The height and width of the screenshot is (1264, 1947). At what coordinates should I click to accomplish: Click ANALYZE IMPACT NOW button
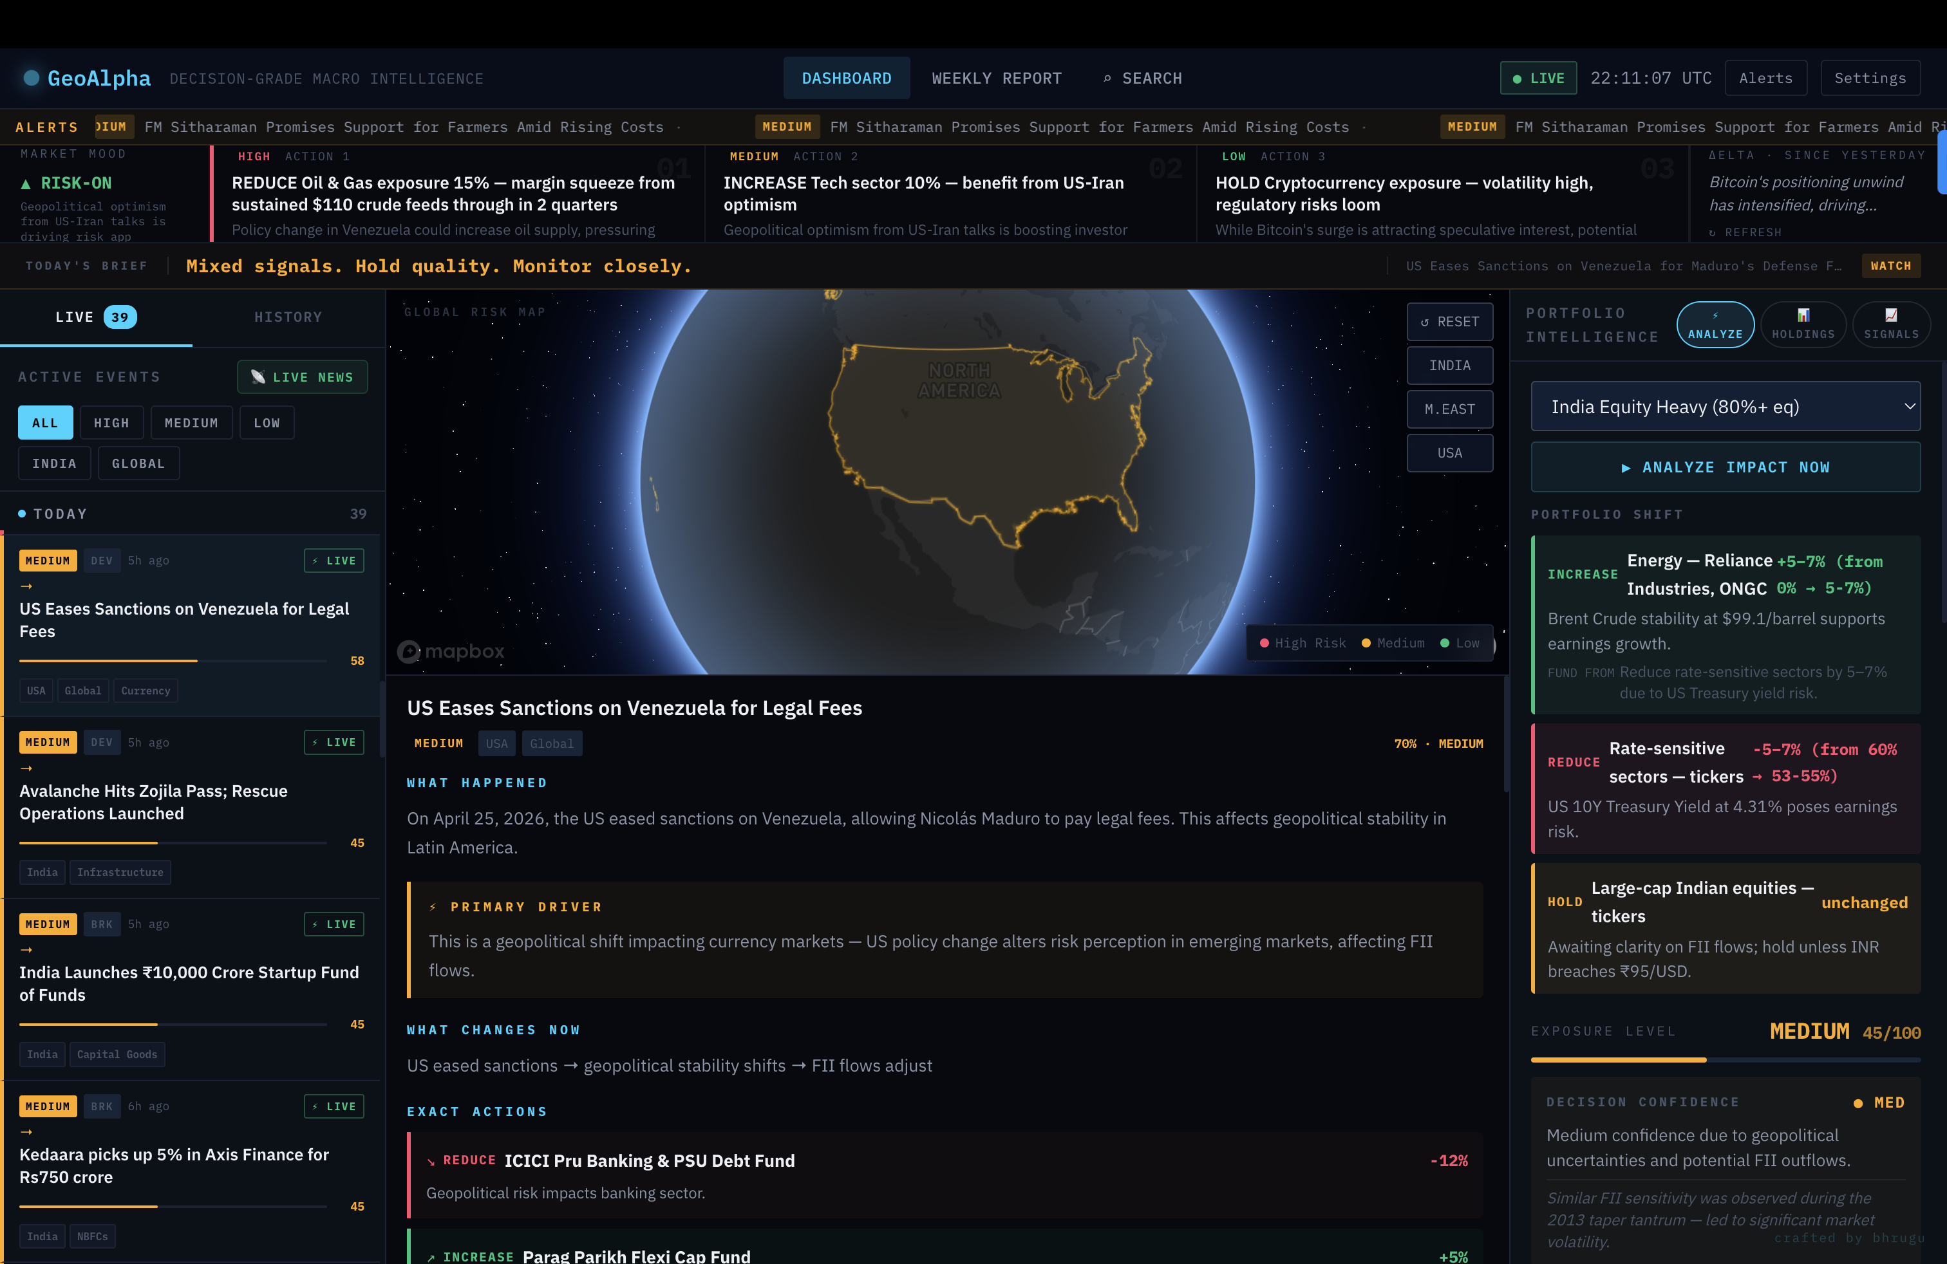(1726, 467)
